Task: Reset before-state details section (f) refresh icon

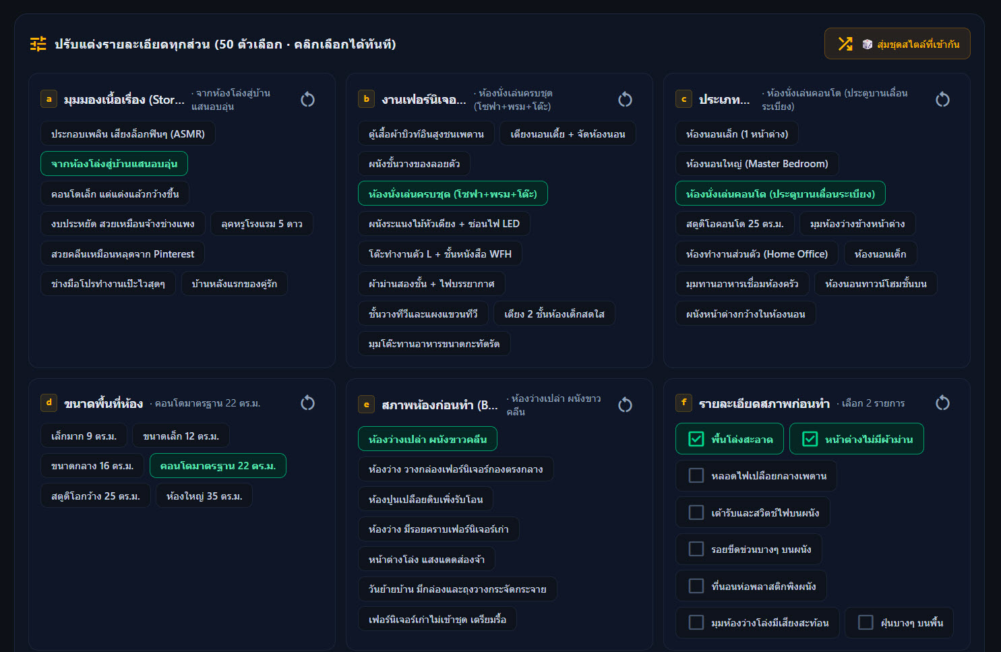Action: [x=942, y=403]
